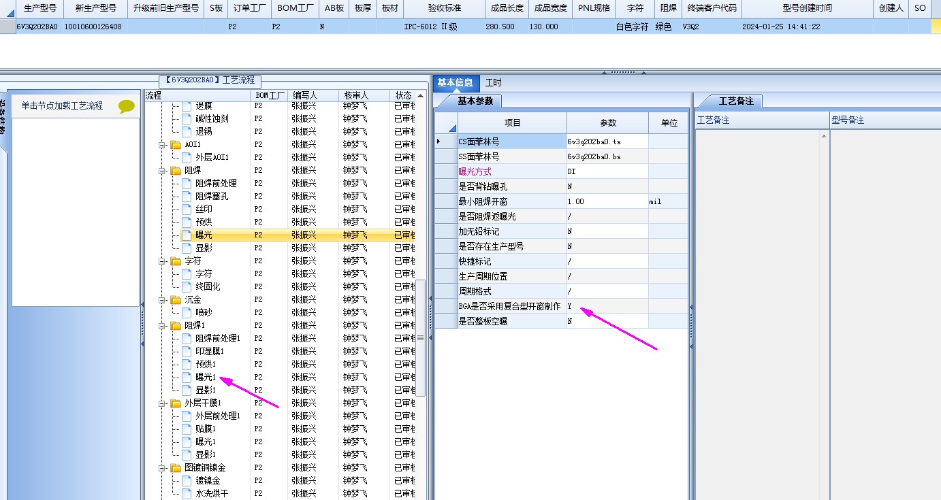Image resolution: width=941 pixels, height=500 pixels.
Task: Click the folder icon of 外层干膜1 group
Action: (x=176, y=403)
